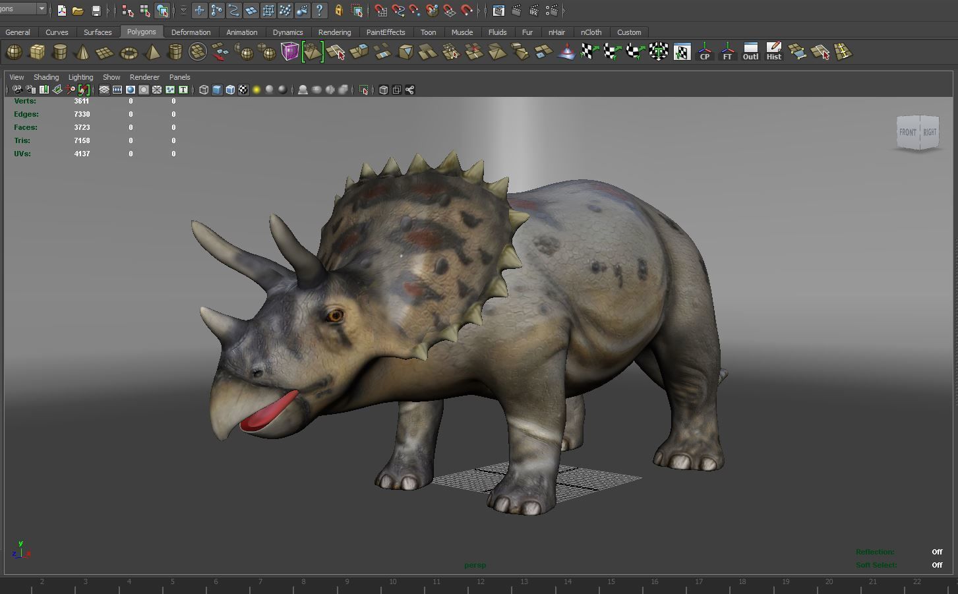The width and height of the screenshot is (958, 594).
Task: Select by component type mode icon
Action: click(162, 11)
